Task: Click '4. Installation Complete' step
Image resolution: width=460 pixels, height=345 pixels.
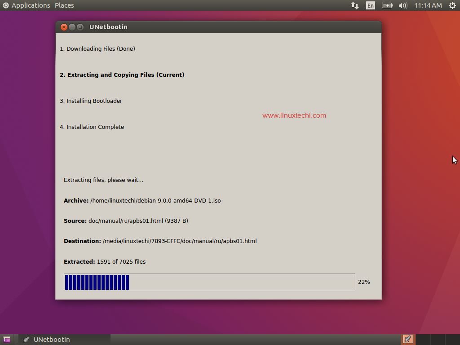Action: pyautogui.click(x=92, y=127)
